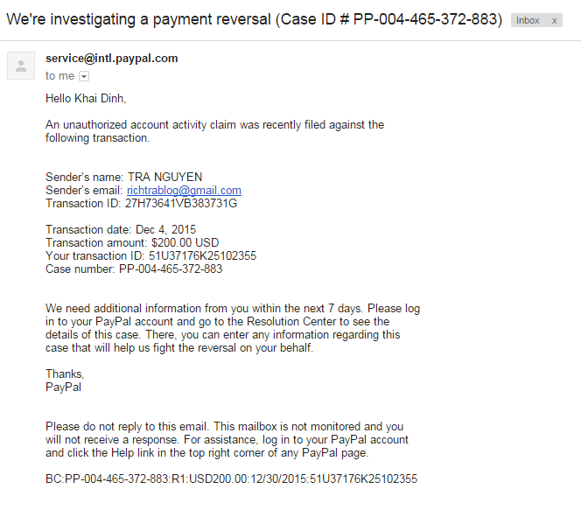Click the Transaction date Dec 4, 2015 line
The height and width of the screenshot is (517, 581).
(x=121, y=230)
